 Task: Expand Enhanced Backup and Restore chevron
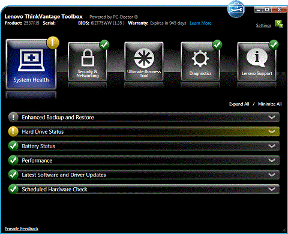272,117
